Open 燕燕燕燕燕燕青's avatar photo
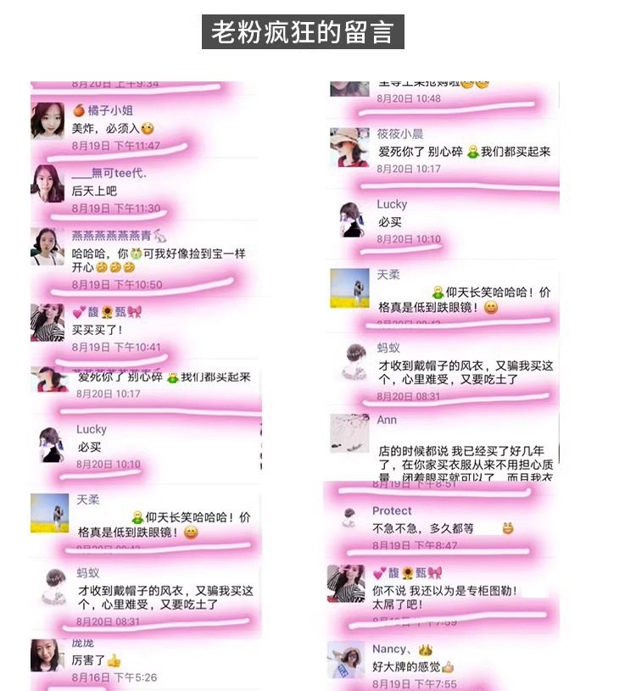Image resolution: width=636 pixels, height=691 pixels. point(47,247)
